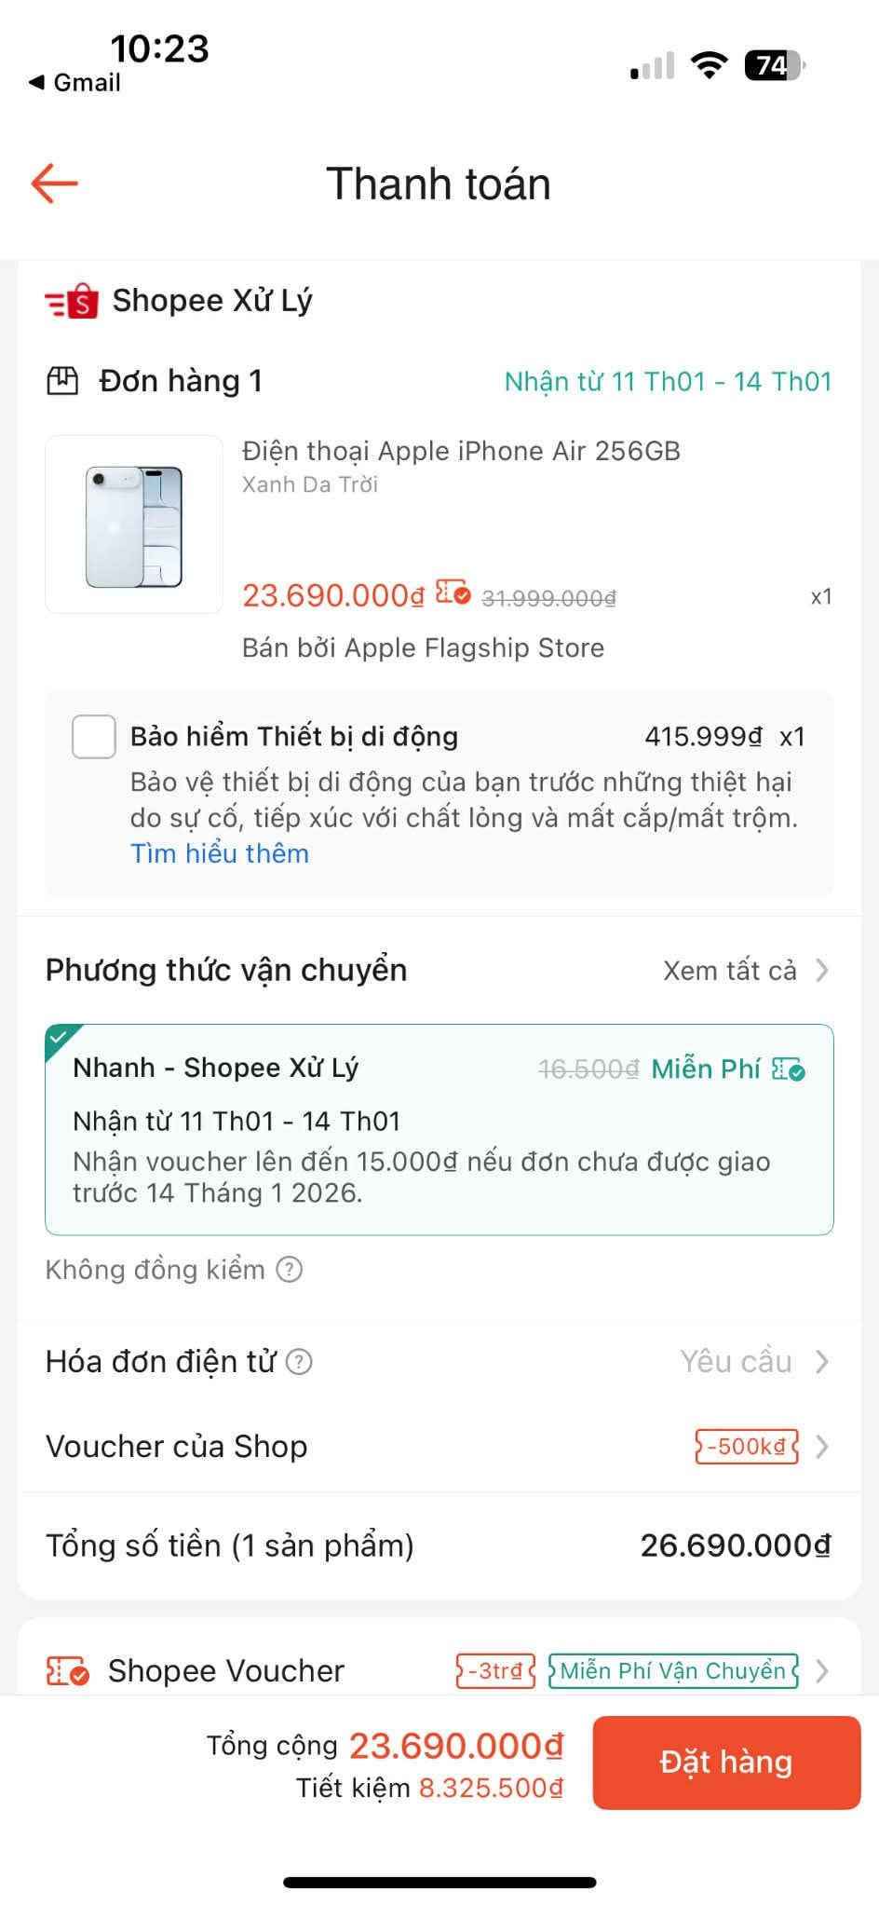Expand shipping options via Xem tất cả
This screenshot has height=1906, width=879.
(728, 970)
